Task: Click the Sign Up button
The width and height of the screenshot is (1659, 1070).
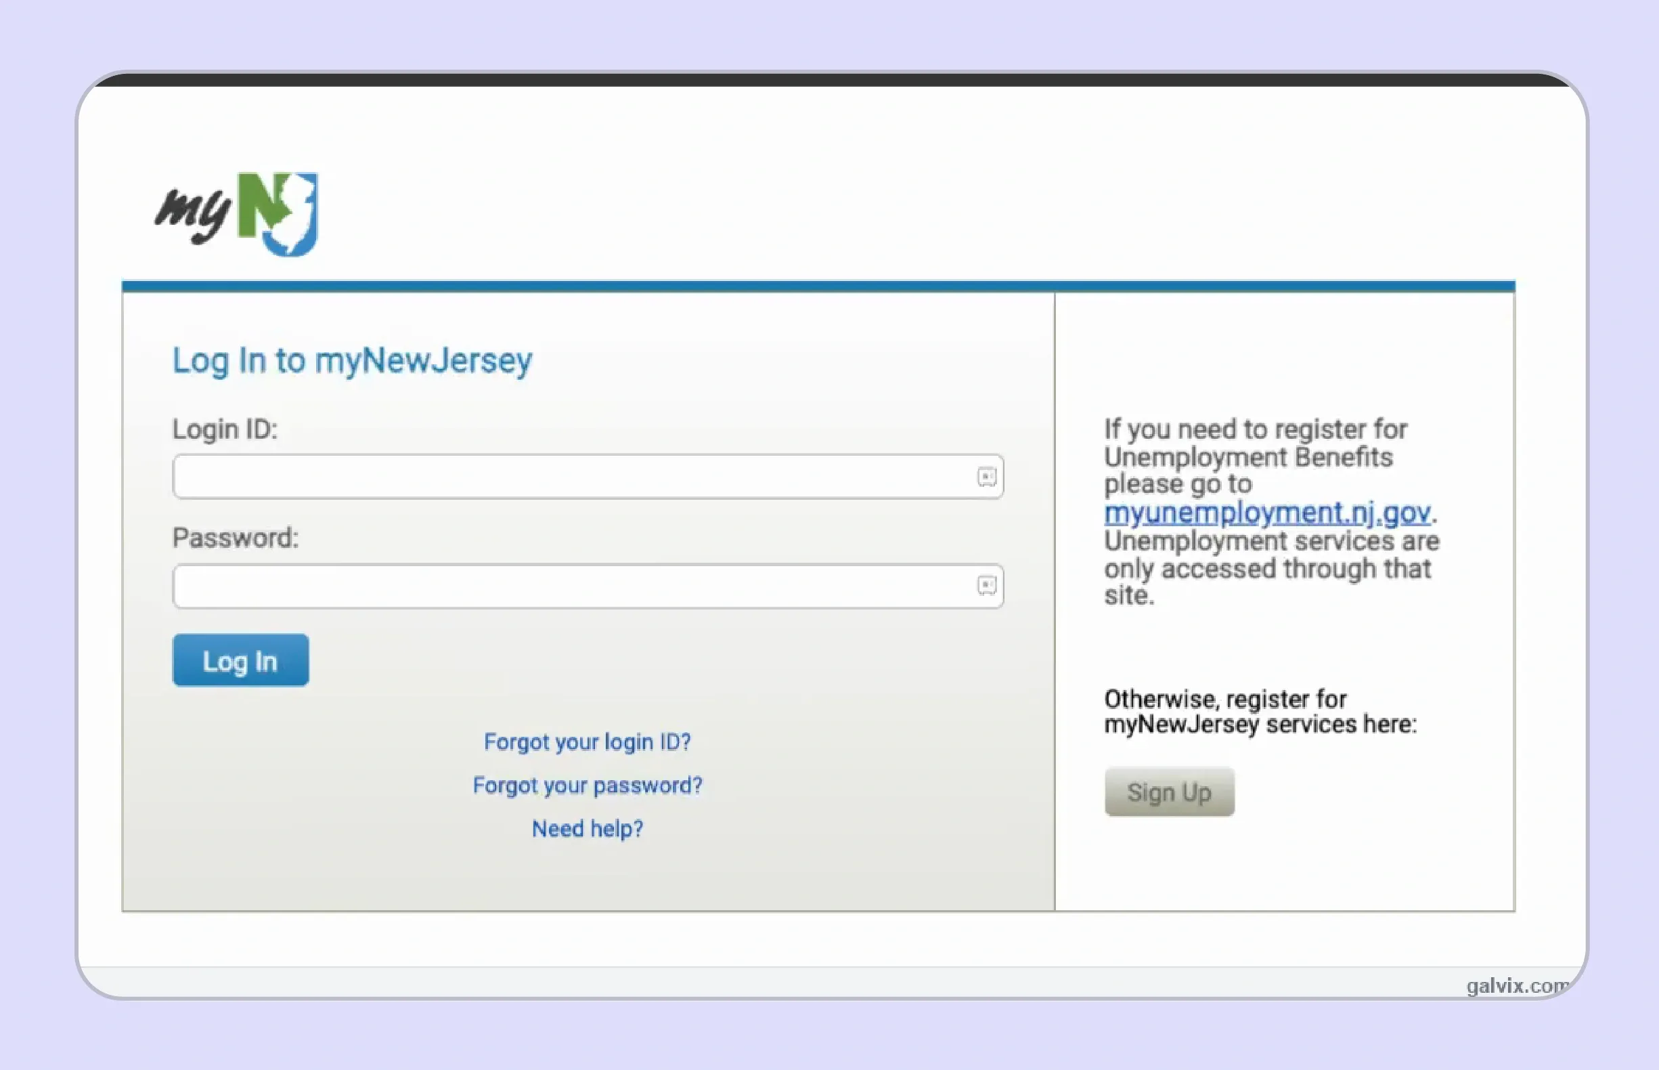Action: point(1170,792)
